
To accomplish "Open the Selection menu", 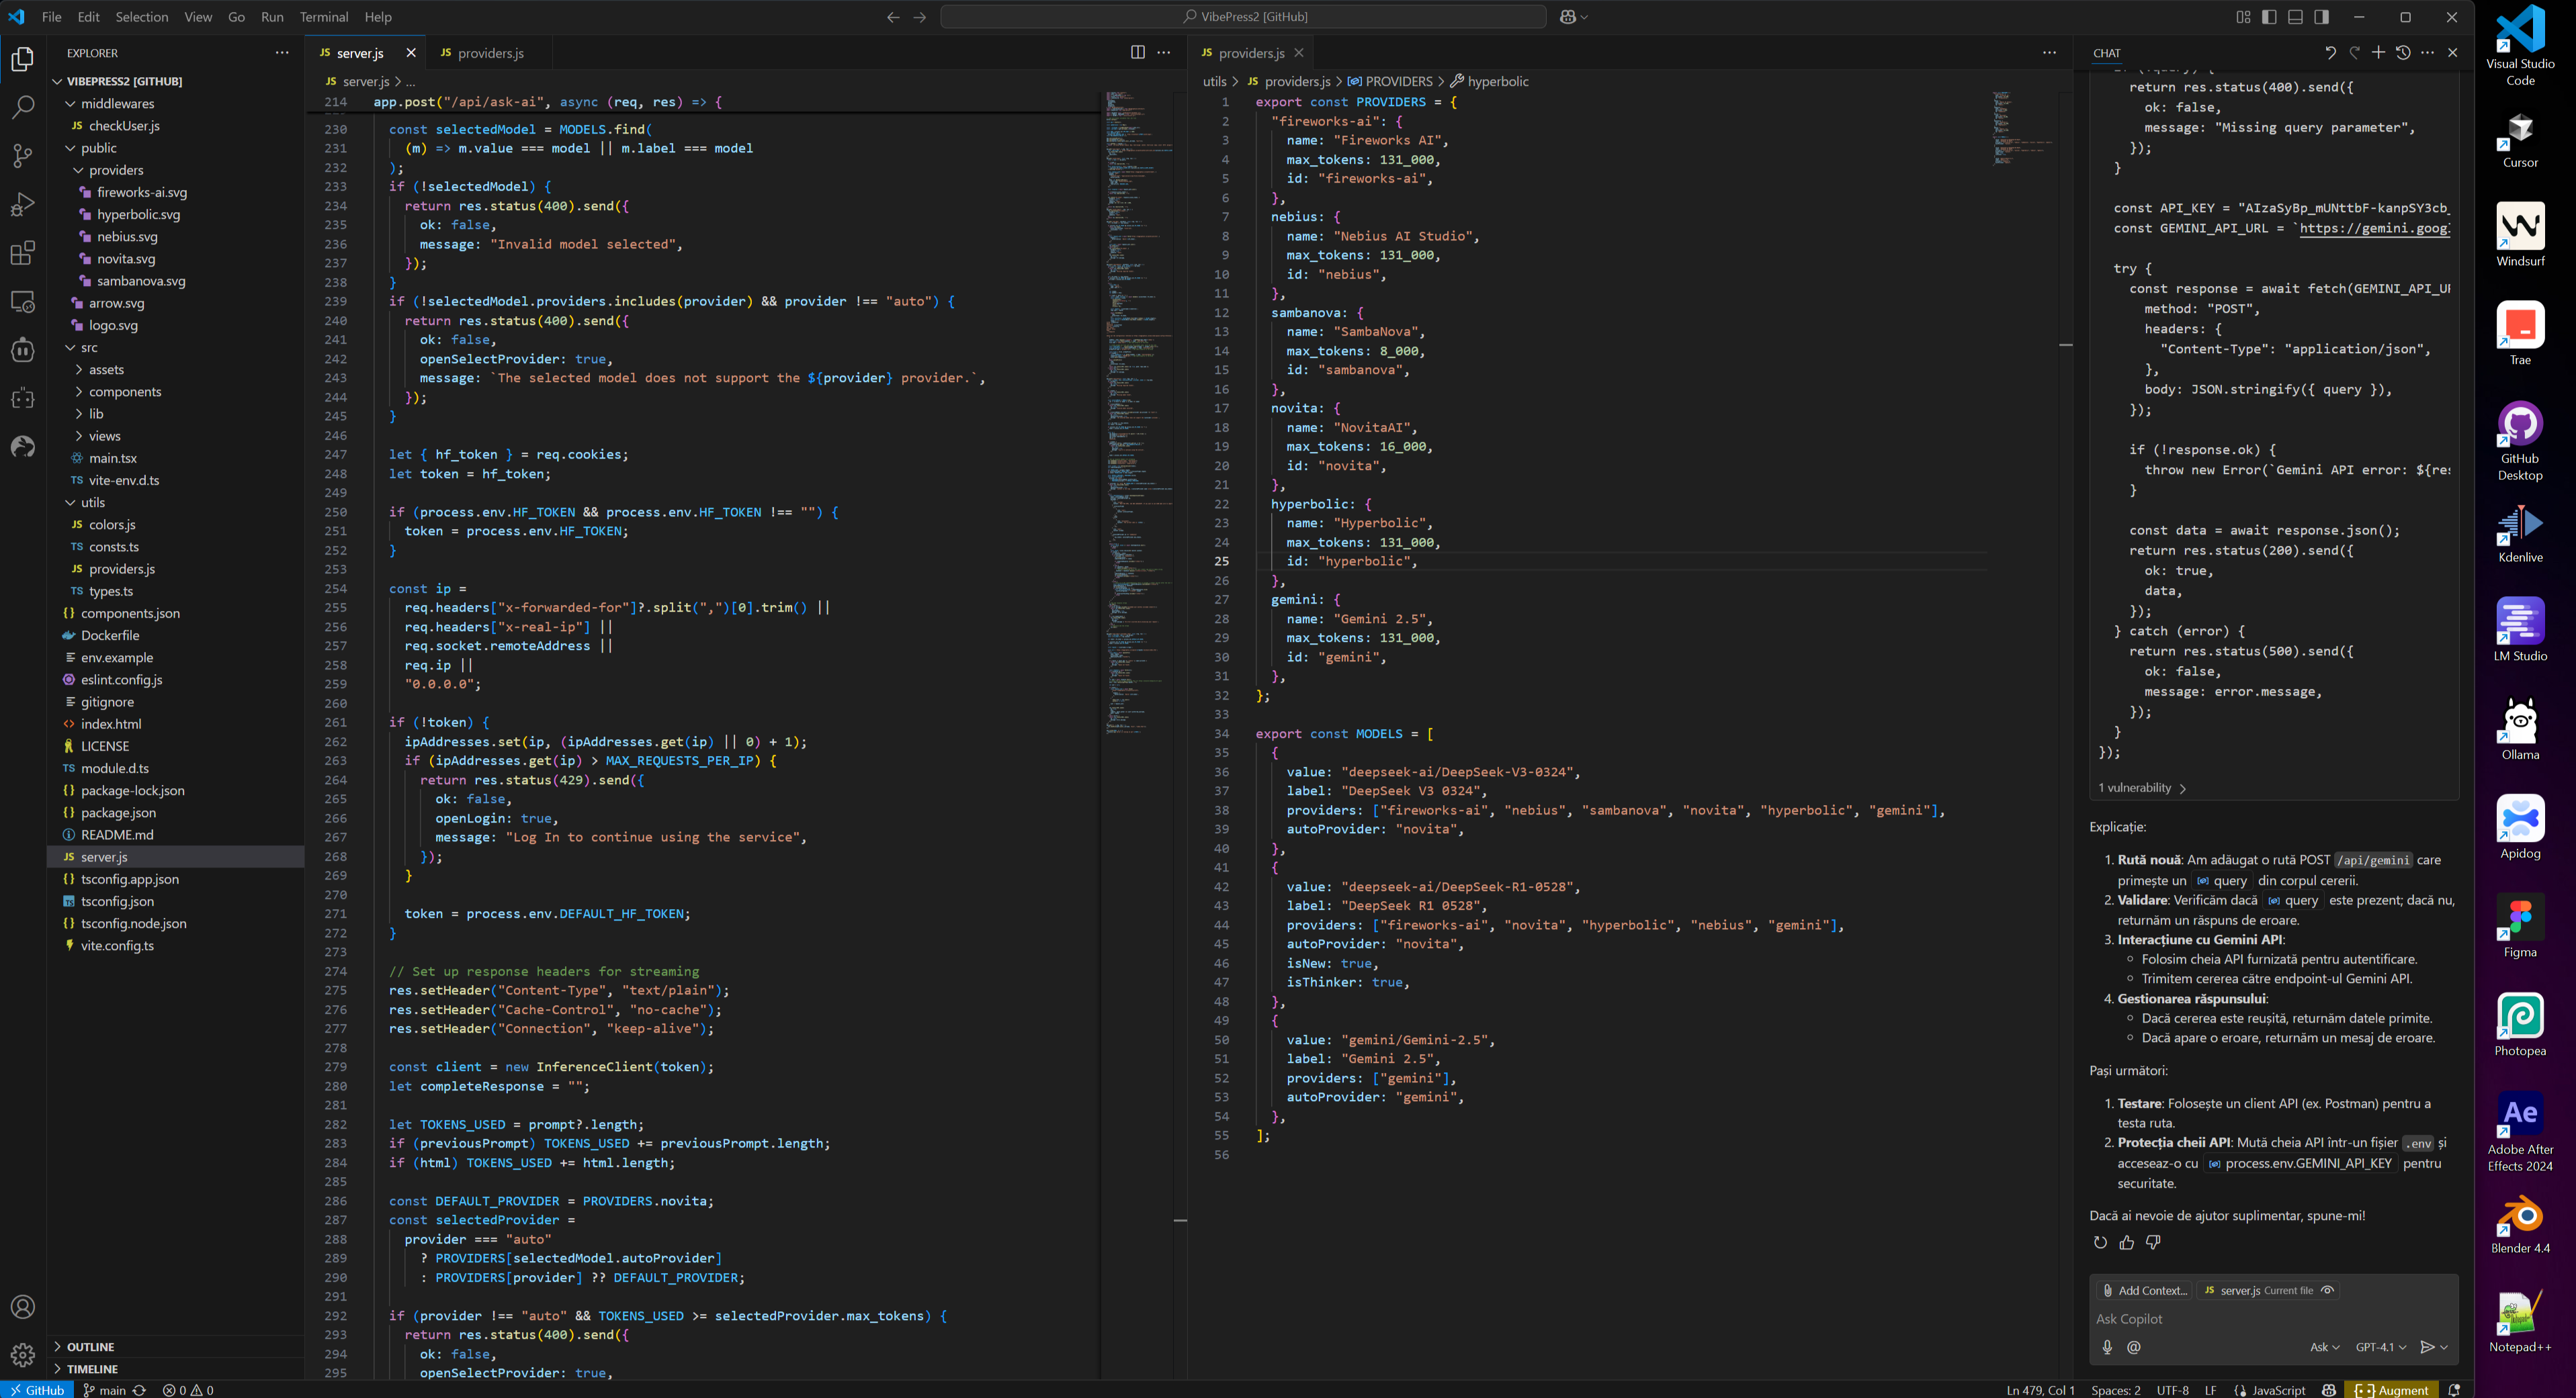I will pyautogui.click(x=142, y=17).
